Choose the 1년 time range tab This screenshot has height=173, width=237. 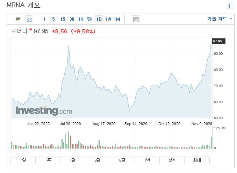147,160
